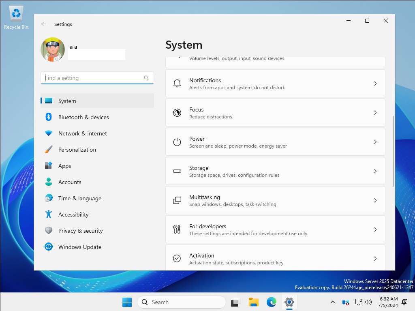Image resolution: width=415 pixels, height=311 pixels.
Task: Open Multitasking settings title
Action: pos(205,197)
